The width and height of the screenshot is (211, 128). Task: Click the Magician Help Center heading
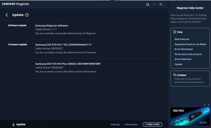click(x=190, y=8)
